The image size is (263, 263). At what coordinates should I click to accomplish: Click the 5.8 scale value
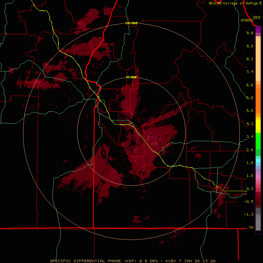click(250, 98)
